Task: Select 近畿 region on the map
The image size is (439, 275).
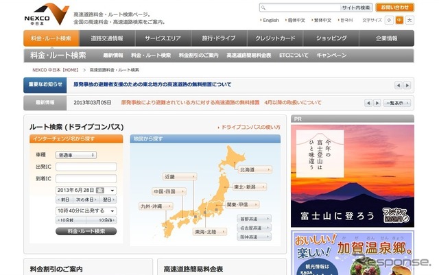Action: (180, 177)
